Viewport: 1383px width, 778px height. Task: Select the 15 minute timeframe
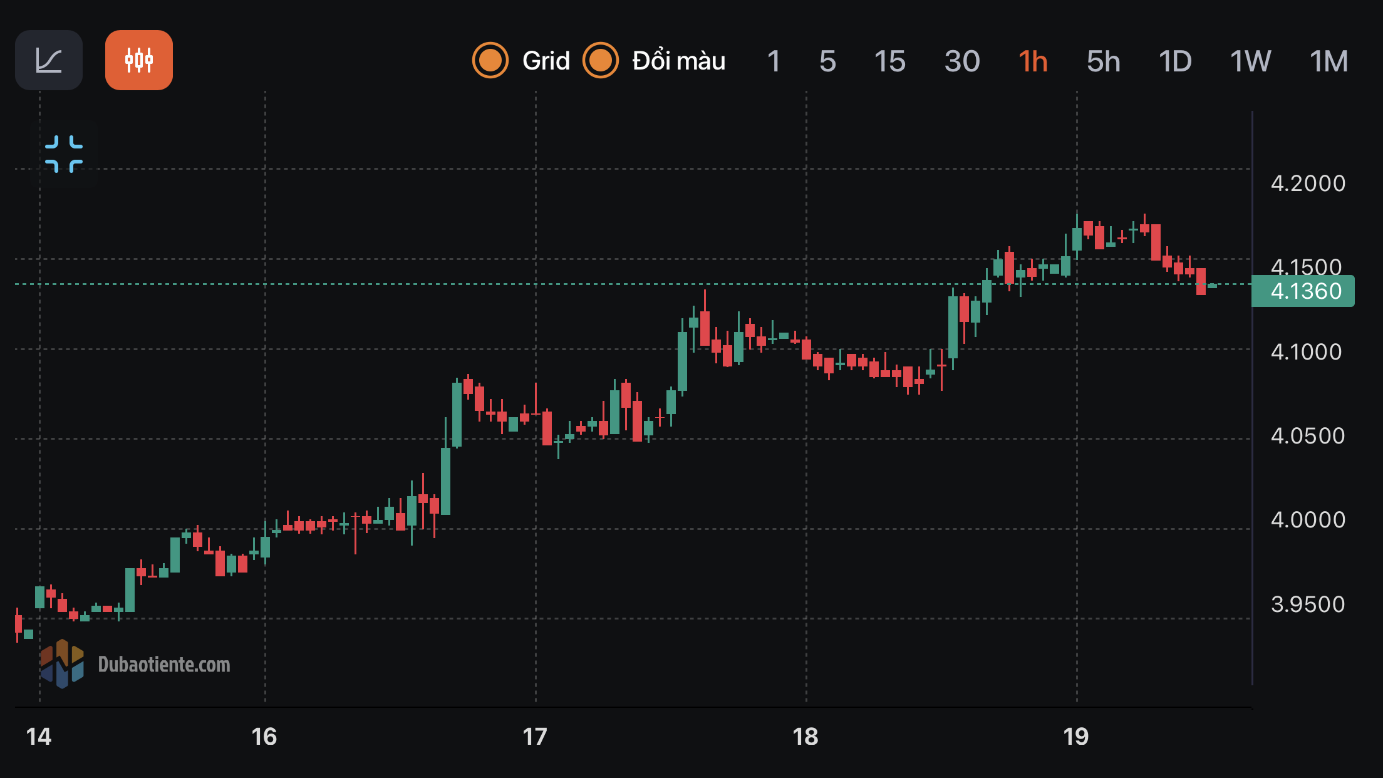(889, 61)
